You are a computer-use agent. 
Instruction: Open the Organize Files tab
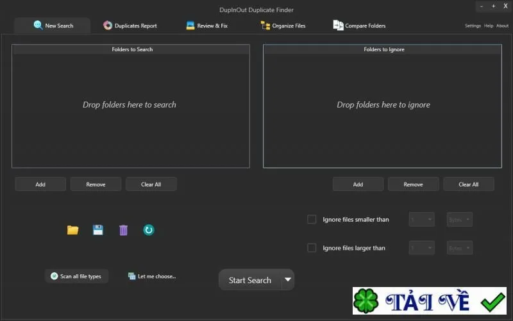click(x=283, y=26)
